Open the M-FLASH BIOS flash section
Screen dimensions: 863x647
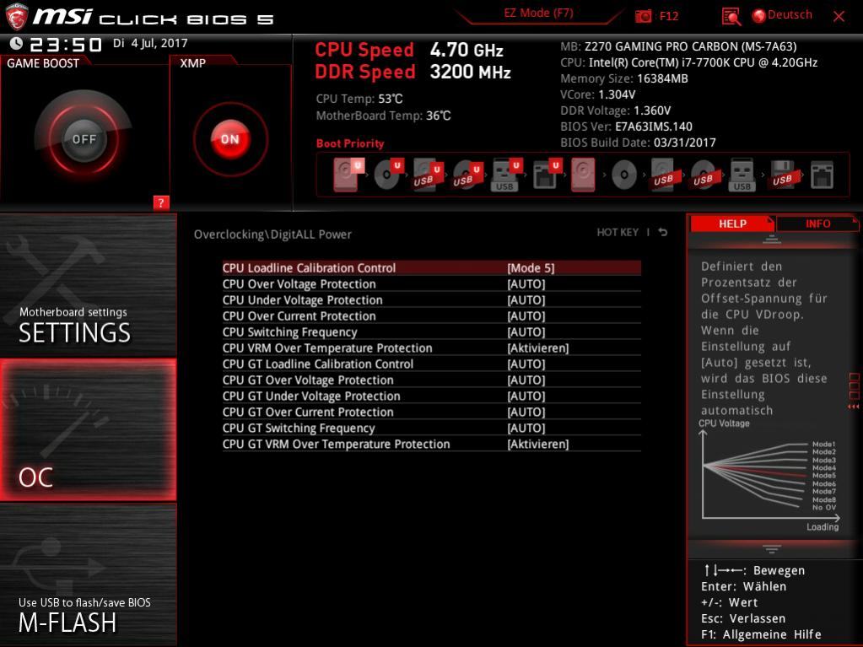88,574
